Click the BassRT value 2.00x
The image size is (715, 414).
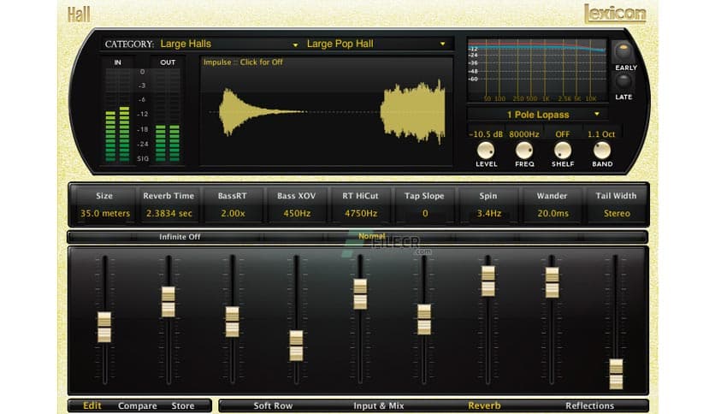tap(233, 213)
